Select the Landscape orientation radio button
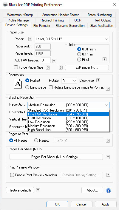The width and height of the screenshot is (119, 210). (x=27, y=87)
